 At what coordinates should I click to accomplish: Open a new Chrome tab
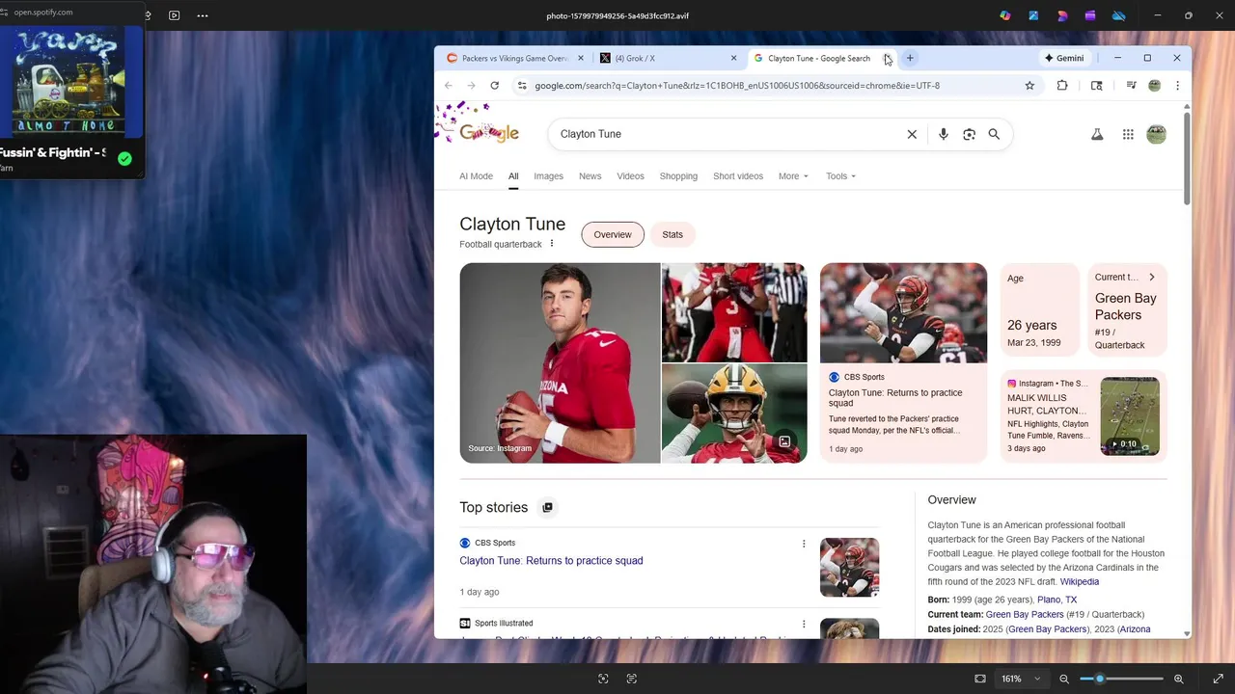click(910, 58)
